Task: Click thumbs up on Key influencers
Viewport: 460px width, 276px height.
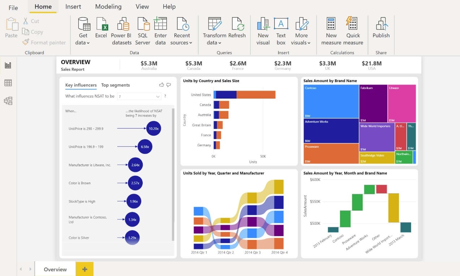Action: click(x=162, y=85)
